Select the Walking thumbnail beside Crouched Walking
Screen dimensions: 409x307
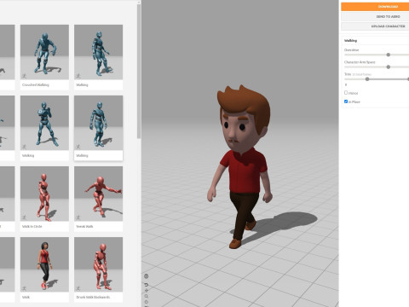point(98,52)
